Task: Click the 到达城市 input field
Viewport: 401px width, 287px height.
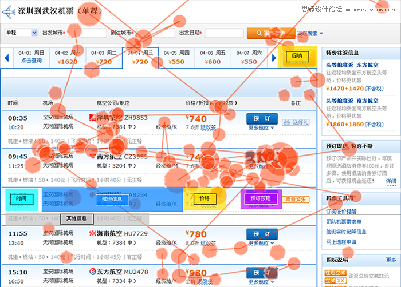Action: pyautogui.click(x=156, y=33)
